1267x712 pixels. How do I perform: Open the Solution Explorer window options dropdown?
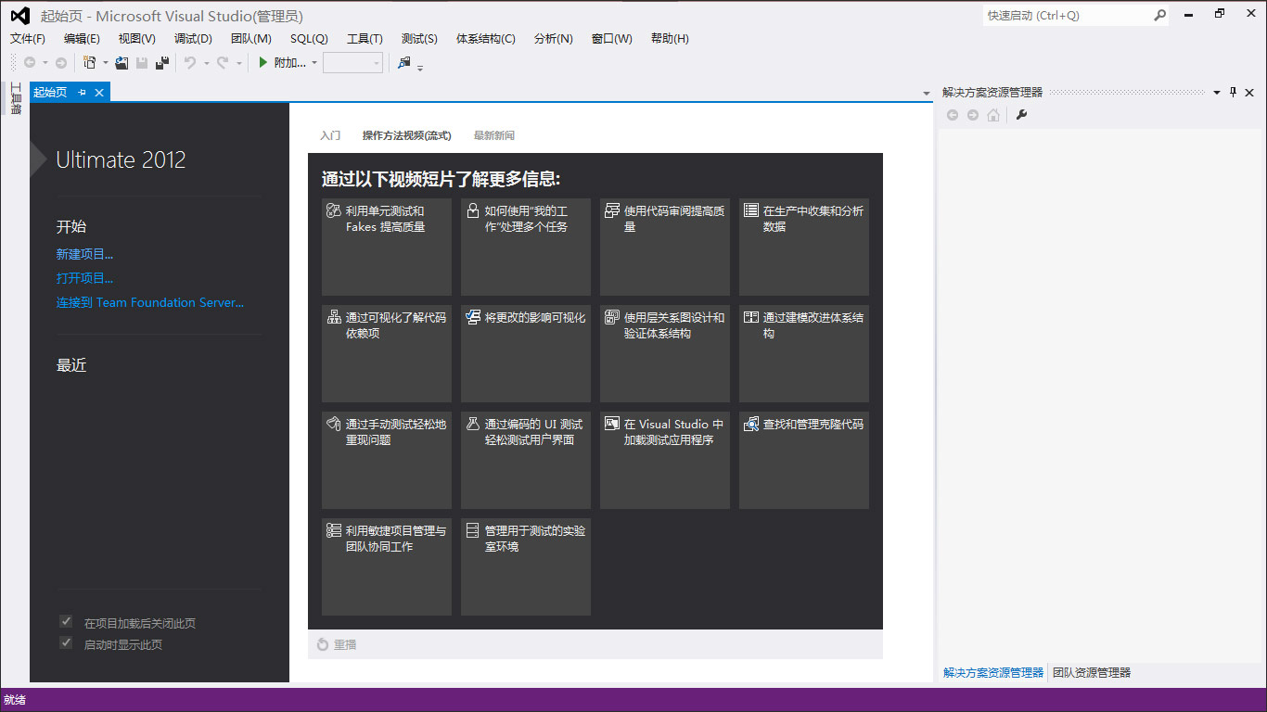click(x=1216, y=92)
